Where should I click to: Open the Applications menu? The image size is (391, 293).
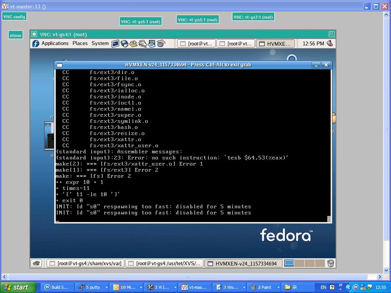click(x=55, y=43)
